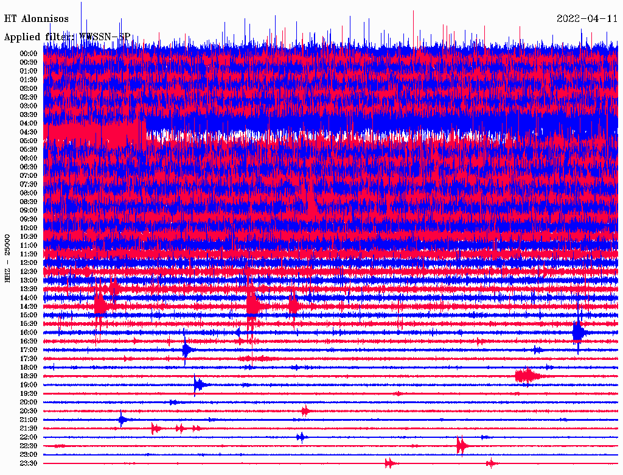This screenshot has height=475, width=623.
Task: Select the 08:00 time label
Action: pyautogui.click(x=29, y=193)
